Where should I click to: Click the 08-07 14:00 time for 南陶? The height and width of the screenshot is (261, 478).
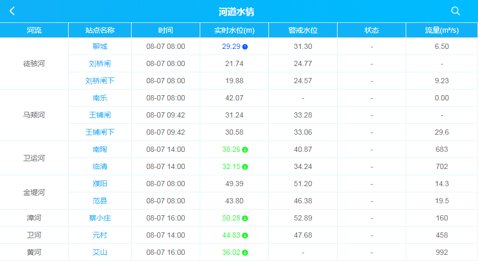165,149
